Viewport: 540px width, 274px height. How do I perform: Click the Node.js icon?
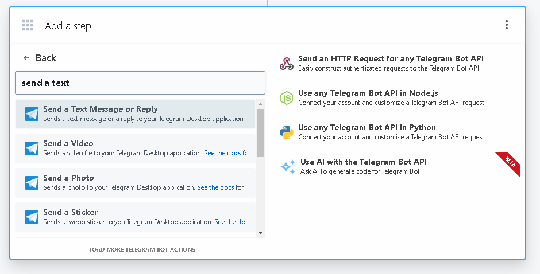(287, 98)
